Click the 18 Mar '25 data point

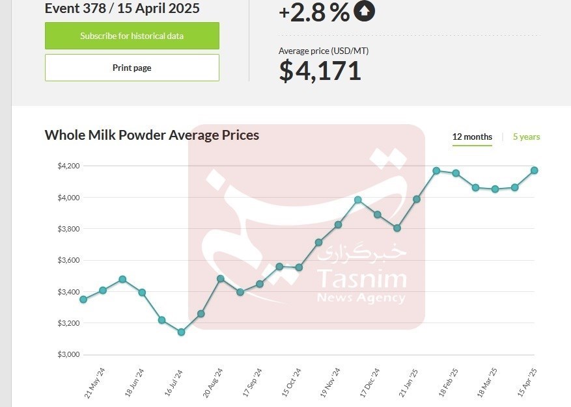tap(495, 189)
